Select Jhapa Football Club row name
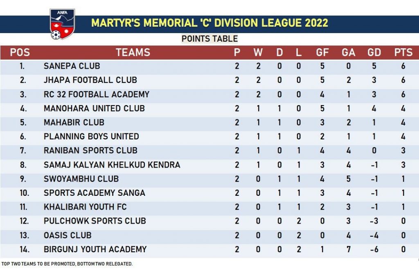The width and height of the screenshot is (419, 269). tap(90, 80)
